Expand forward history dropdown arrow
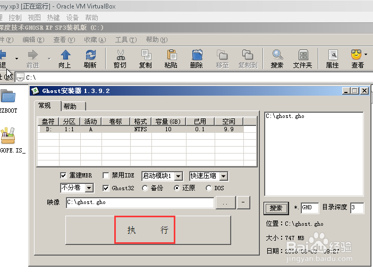The image size is (373, 272). coord(49,58)
